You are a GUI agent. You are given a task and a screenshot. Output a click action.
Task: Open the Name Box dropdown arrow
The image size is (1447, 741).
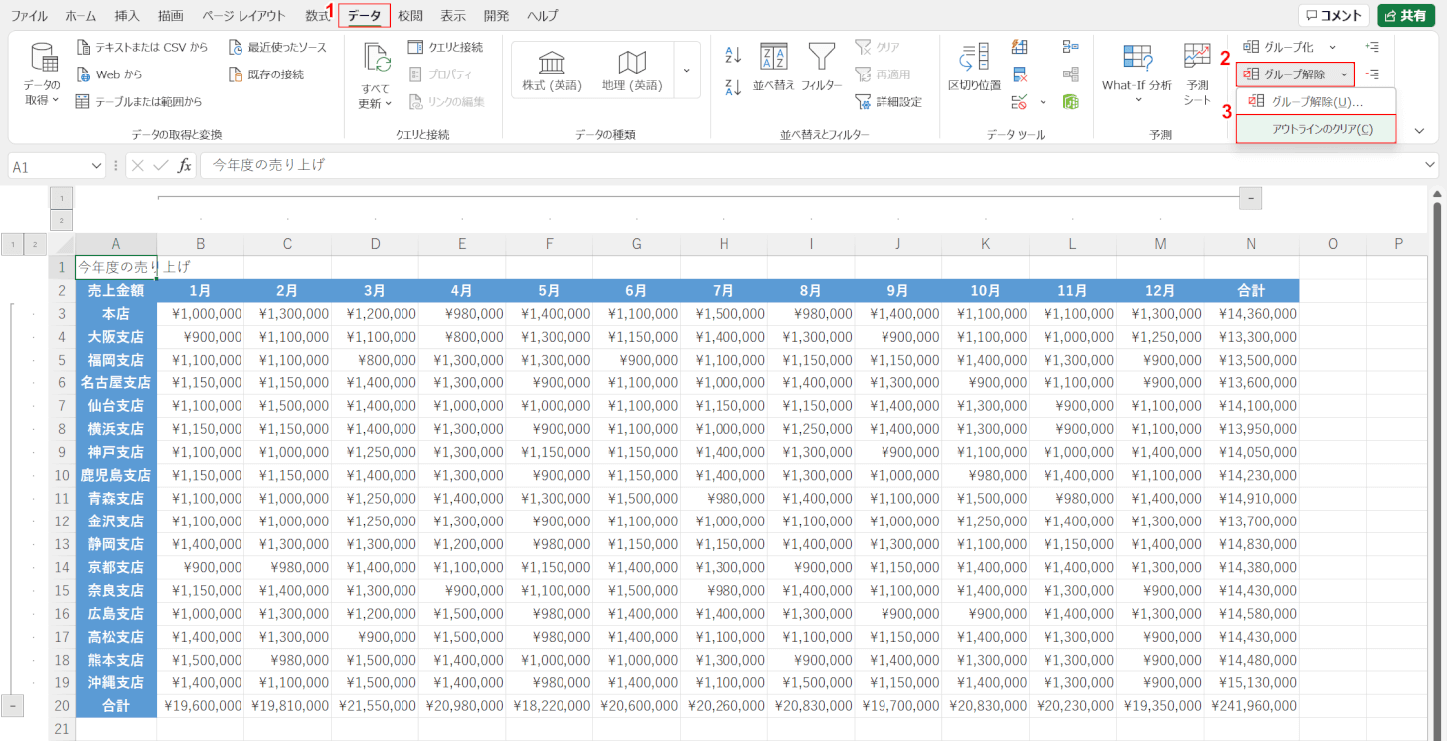click(x=96, y=165)
